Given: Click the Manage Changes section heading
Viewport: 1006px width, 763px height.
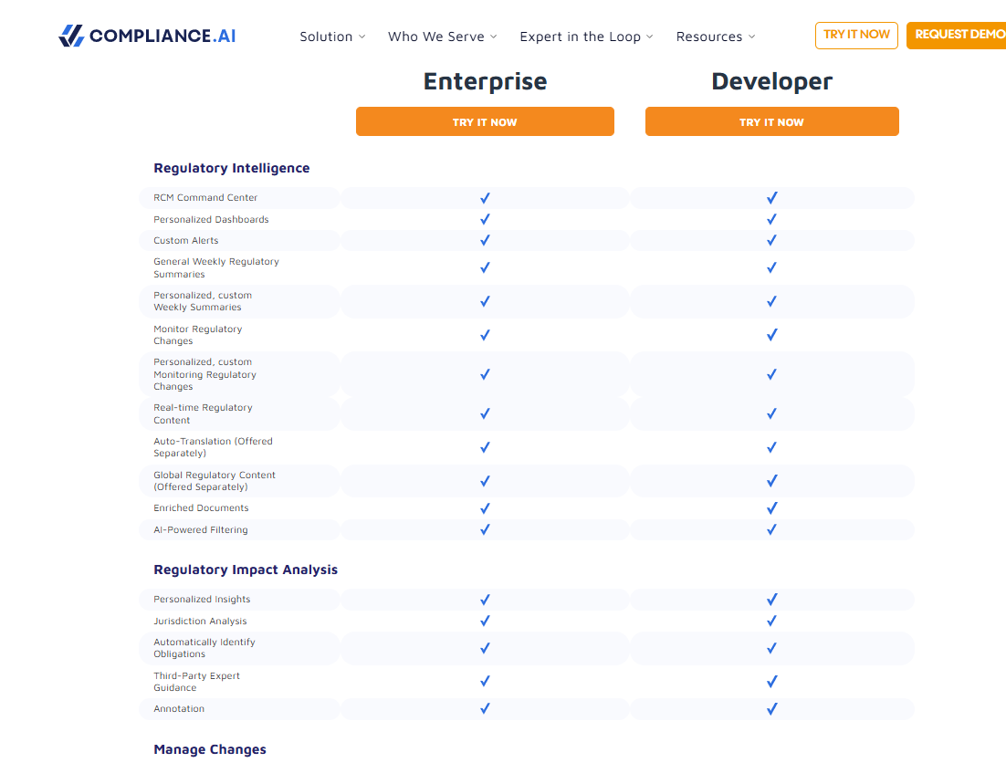Looking at the screenshot, I should pyautogui.click(x=210, y=749).
